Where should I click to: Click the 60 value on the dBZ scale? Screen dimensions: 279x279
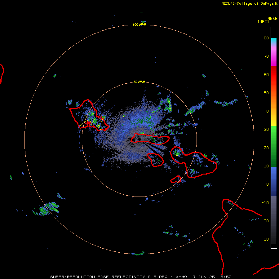point(266,75)
